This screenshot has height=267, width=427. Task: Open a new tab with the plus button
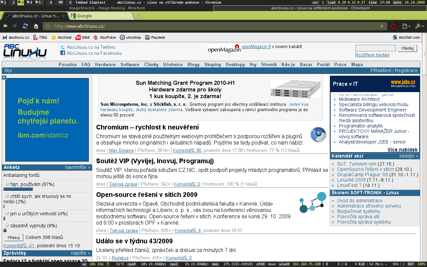point(138,16)
